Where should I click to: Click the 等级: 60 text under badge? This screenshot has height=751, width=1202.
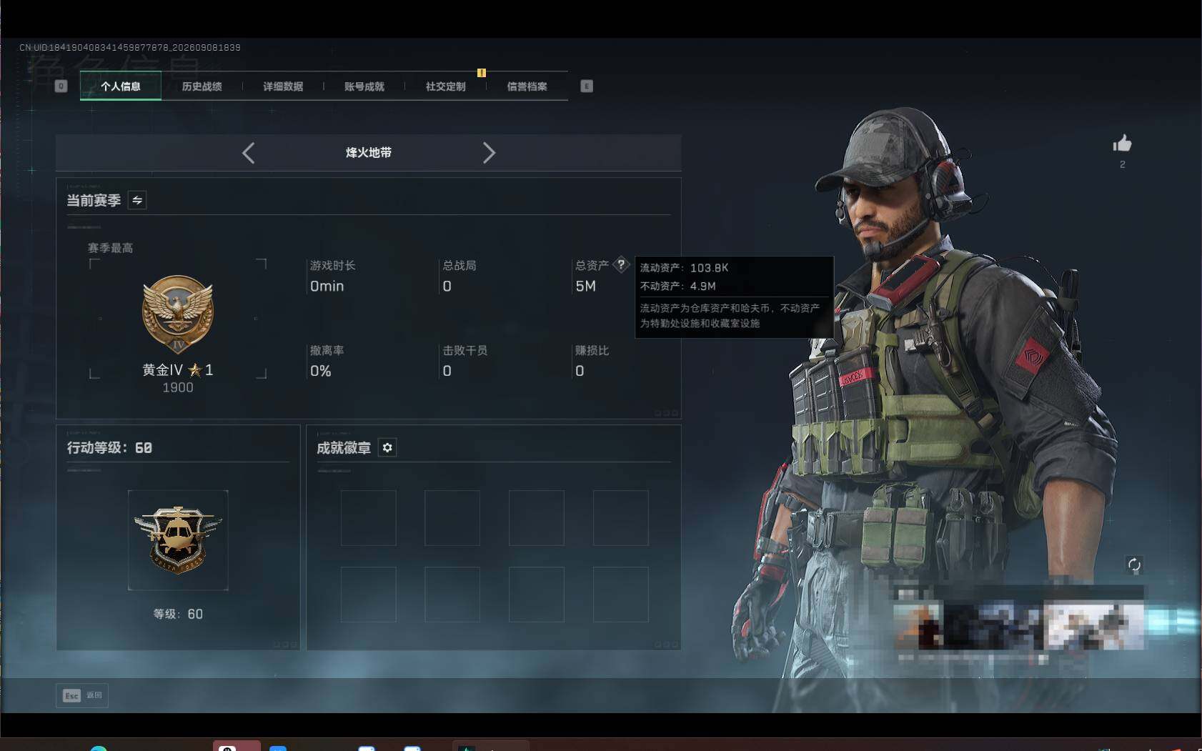(x=178, y=615)
